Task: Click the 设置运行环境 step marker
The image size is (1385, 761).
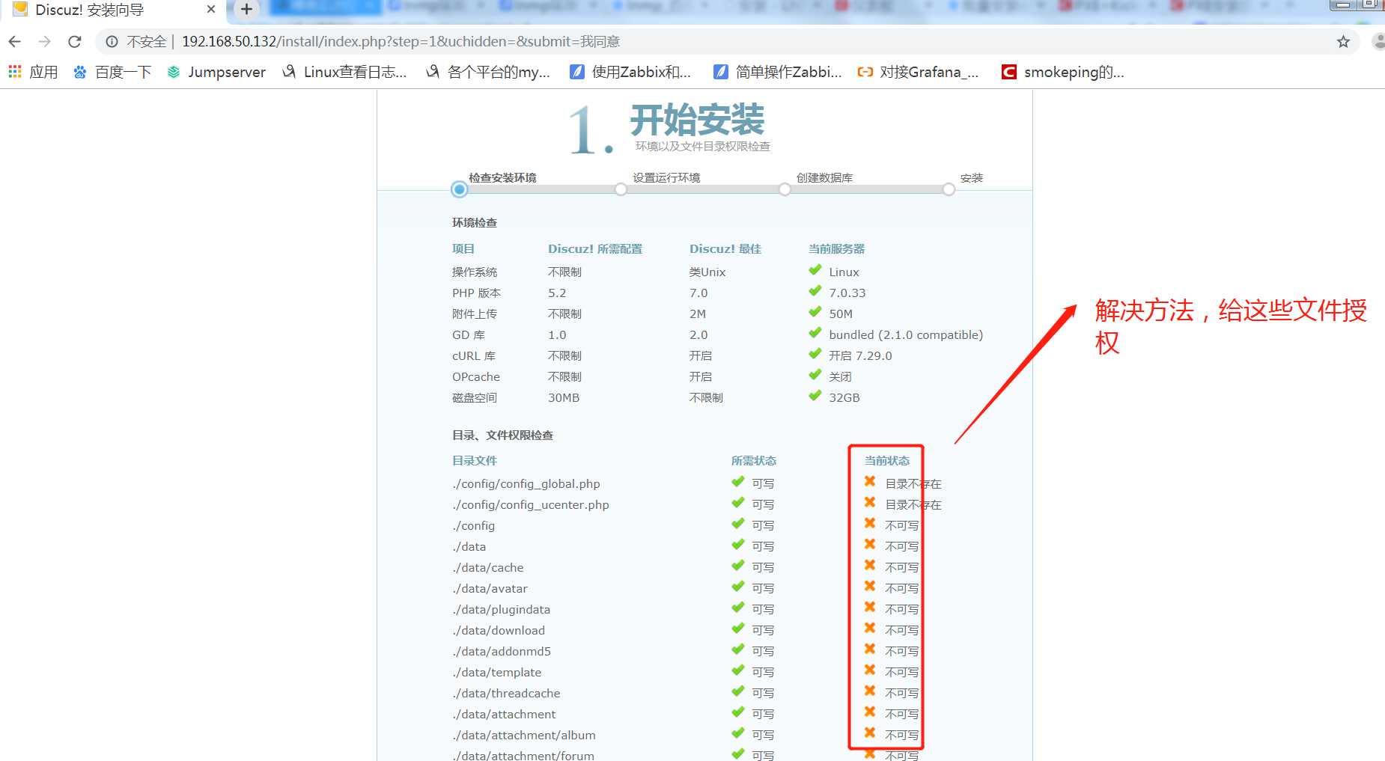Action: click(621, 189)
